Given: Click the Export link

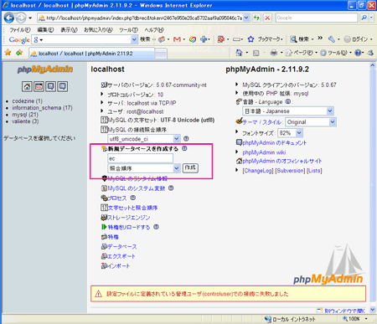Looking at the screenshot, I should pos(121,256).
